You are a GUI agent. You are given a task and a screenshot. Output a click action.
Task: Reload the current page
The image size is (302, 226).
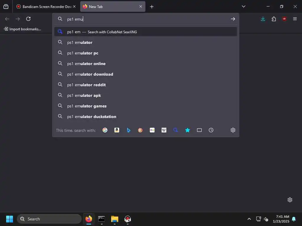[x=28, y=19]
